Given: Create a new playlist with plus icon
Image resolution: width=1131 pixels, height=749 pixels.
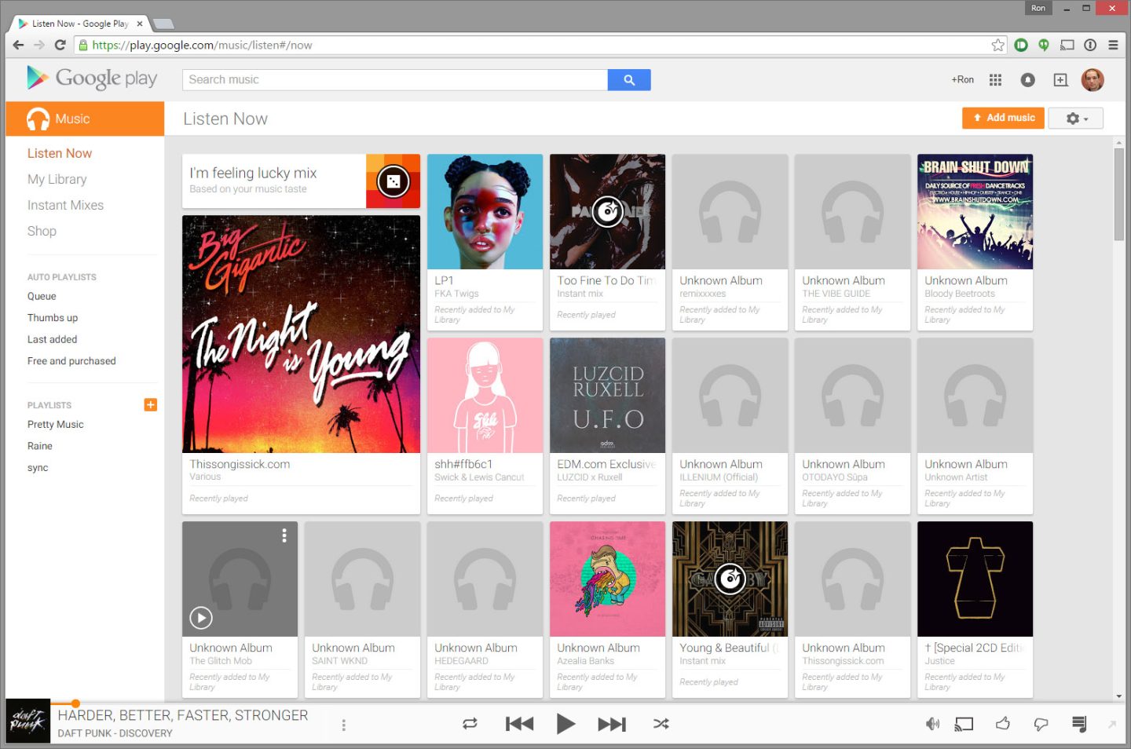Looking at the screenshot, I should pos(151,404).
